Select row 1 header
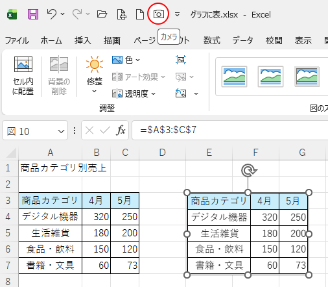 coord(8,168)
